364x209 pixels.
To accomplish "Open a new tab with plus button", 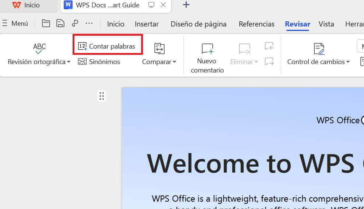I will coord(186,5).
